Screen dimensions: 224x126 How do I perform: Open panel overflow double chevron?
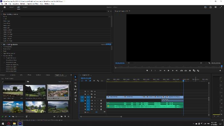(71, 75)
